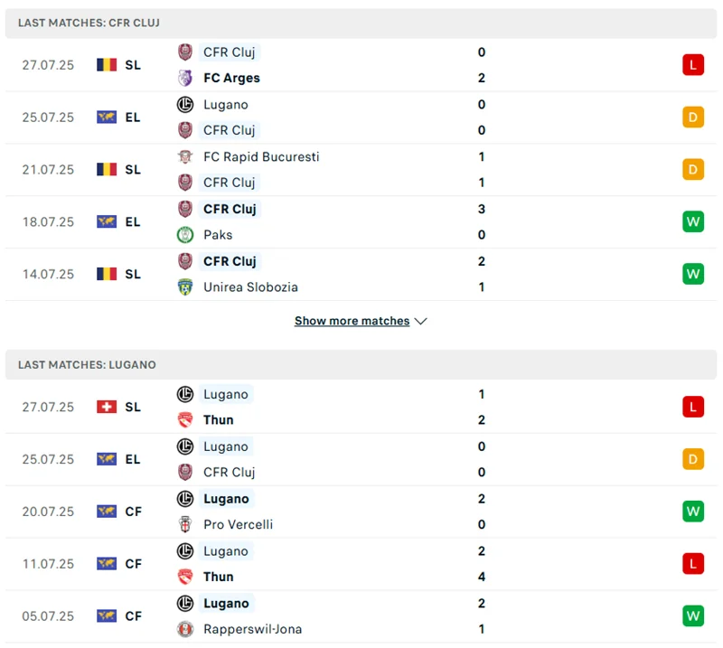The width and height of the screenshot is (723, 648).
Task: Click green W badge for Paks match
Action: pyautogui.click(x=693, y=221)
